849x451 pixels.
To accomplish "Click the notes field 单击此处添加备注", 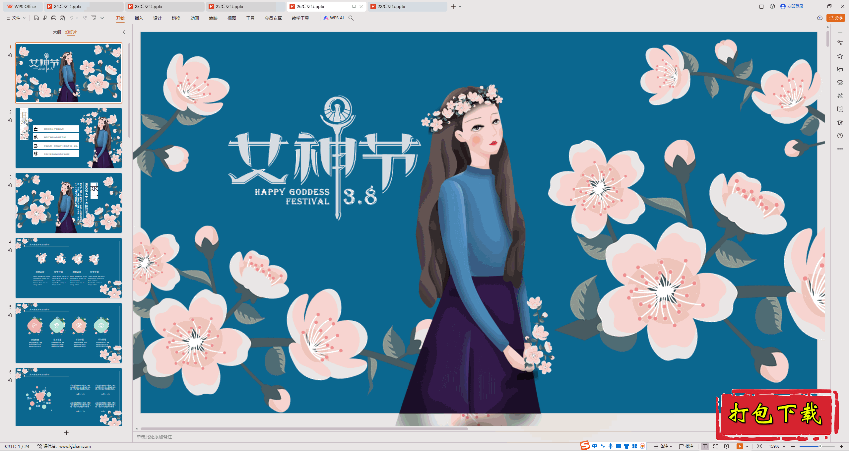I will (x=154, y=437).
